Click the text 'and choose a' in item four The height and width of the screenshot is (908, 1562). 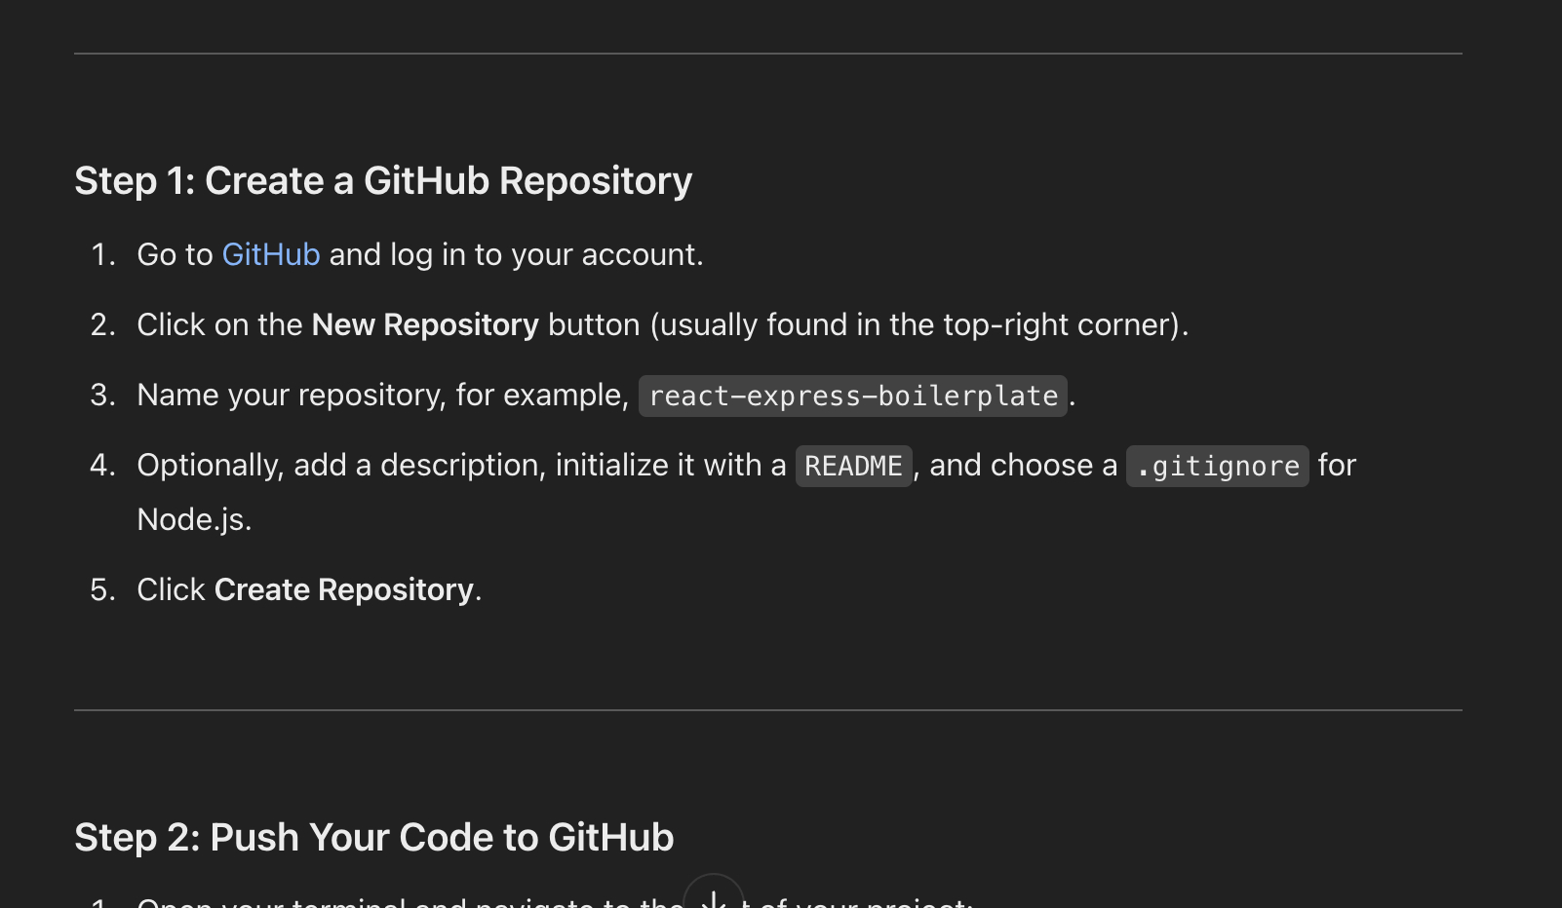[x=1023, y=465]
